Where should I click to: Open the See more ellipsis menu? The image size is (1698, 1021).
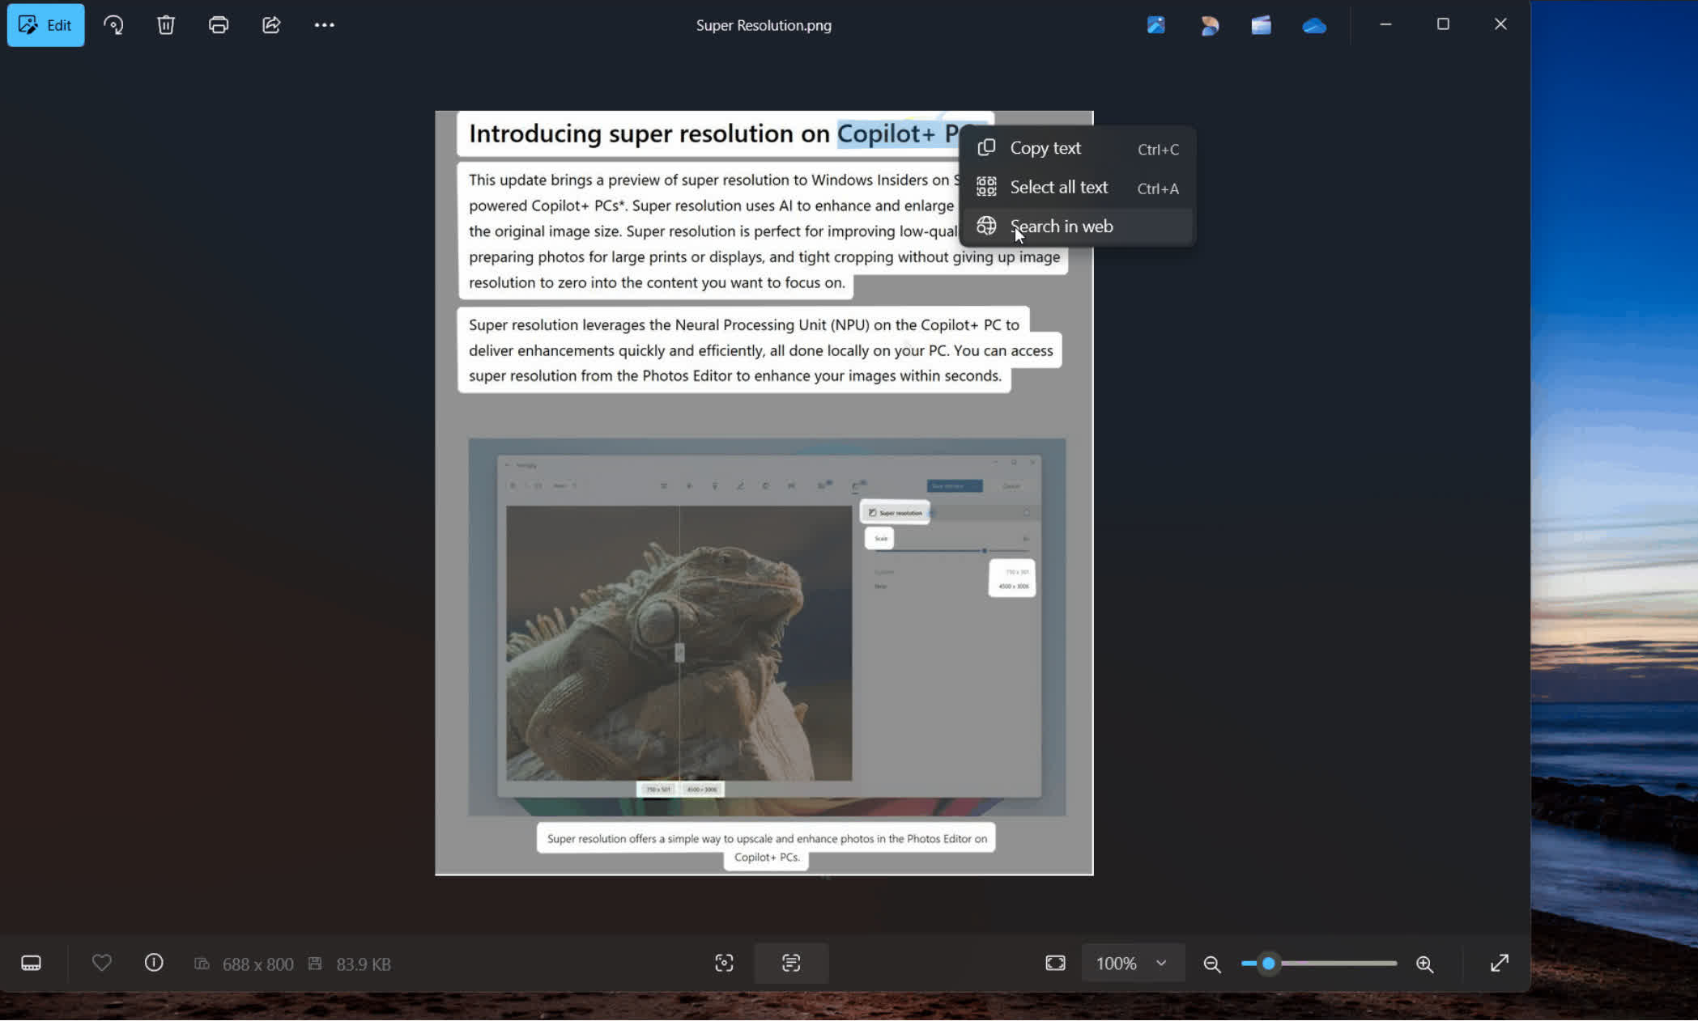[x=324, y=25]
